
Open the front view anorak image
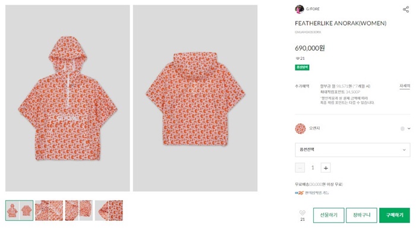point(68,98)
